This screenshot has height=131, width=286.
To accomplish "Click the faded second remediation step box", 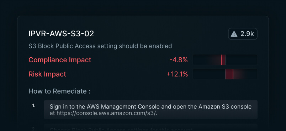I will click(x=151, y=127).
